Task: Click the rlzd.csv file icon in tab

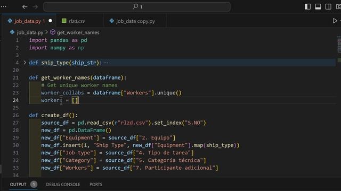Action: (x=64, y=21)
